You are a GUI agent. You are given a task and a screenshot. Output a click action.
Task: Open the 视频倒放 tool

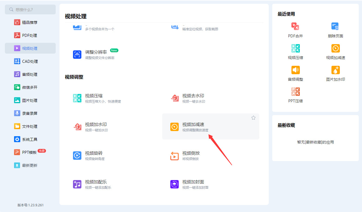(211, 155)
